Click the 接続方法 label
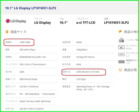This screenshot has height=112, width=139. (x=66, y=72)
